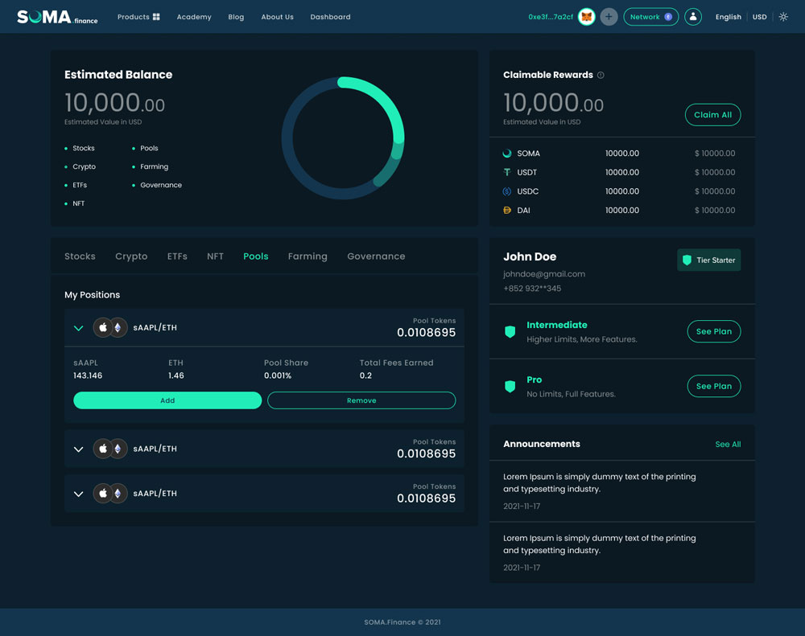Click the SOMA token icon
This screenshot has height=636, width=805.
click(x=506, y=154)
